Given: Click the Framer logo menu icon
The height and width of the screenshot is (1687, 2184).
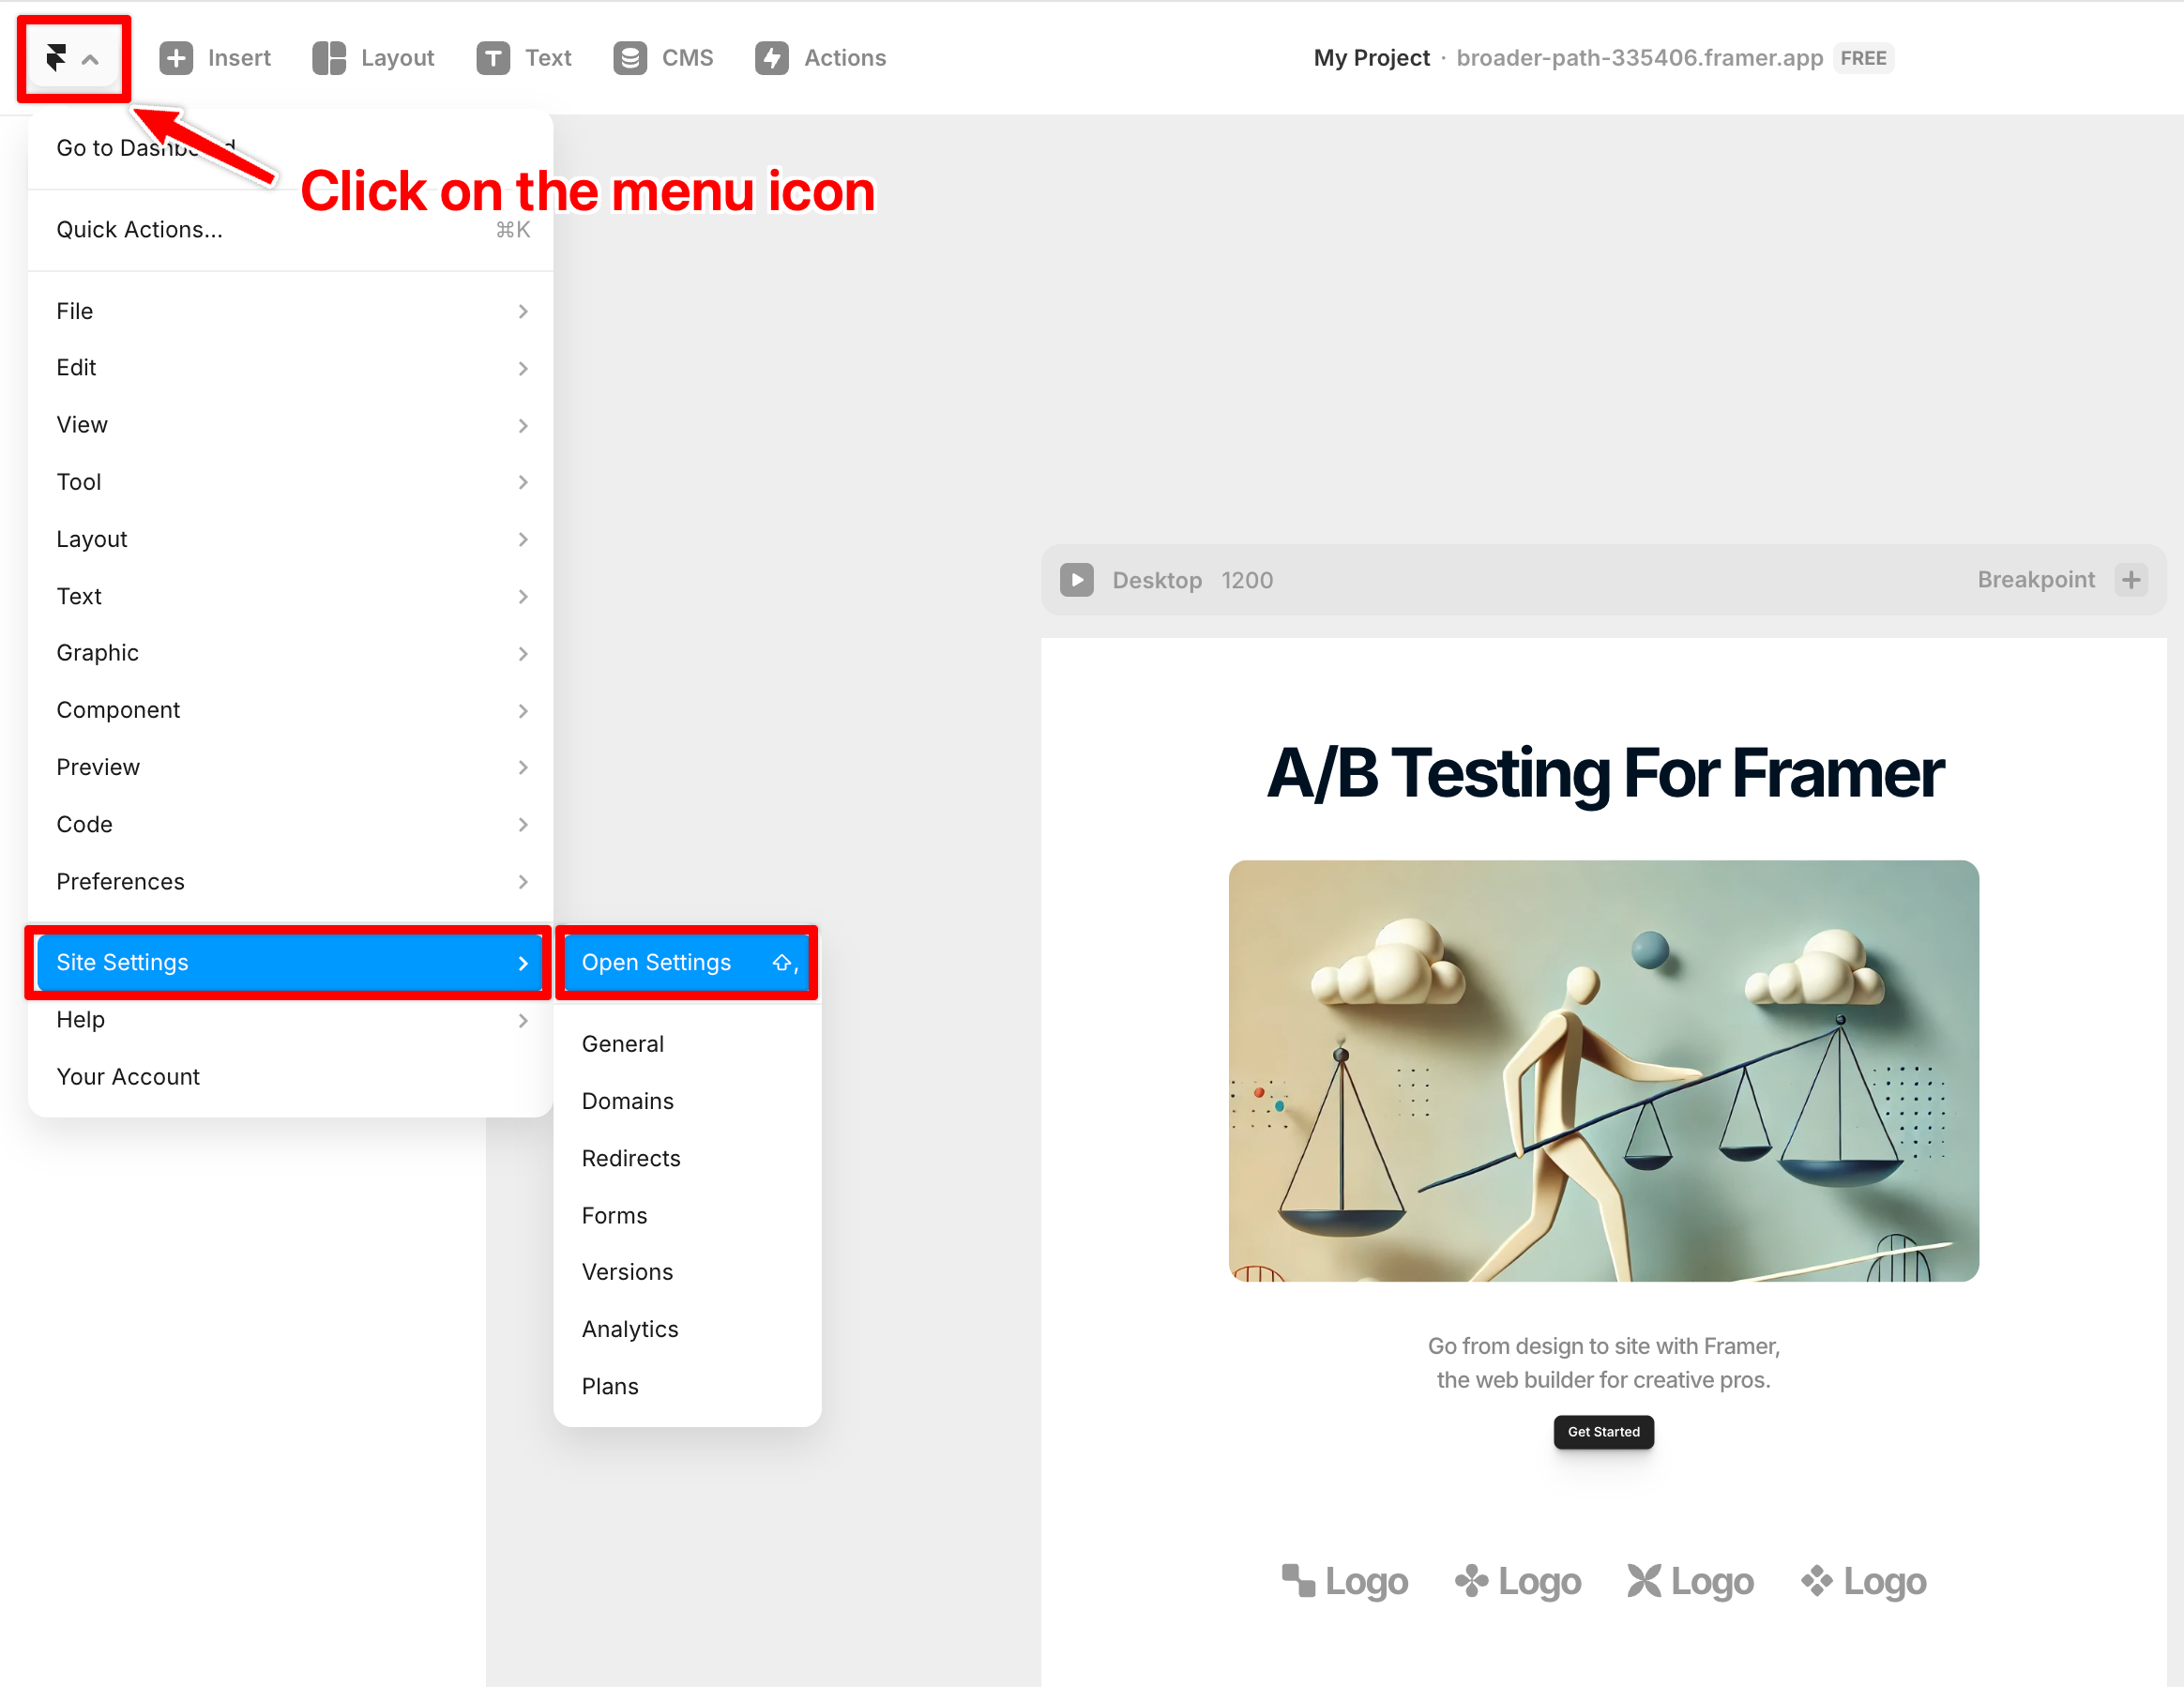Looking at the screenshot, I should 58,58.
